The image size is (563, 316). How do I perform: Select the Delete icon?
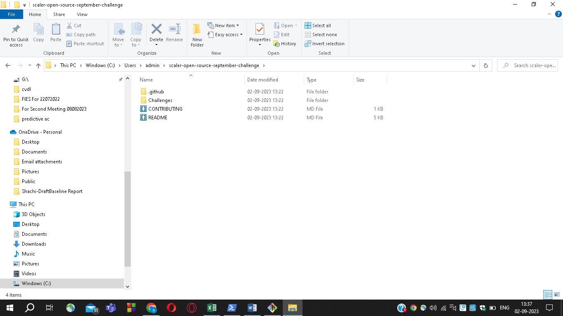point(156,33)
